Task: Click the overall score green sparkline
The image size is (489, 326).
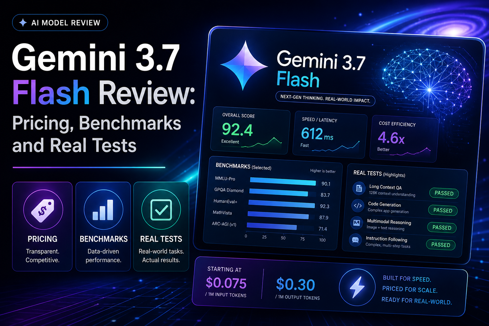Action: pos(261,142)
